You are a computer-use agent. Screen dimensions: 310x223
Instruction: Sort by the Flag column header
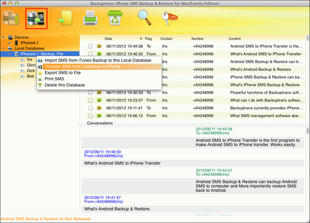[x=148, y=39]
